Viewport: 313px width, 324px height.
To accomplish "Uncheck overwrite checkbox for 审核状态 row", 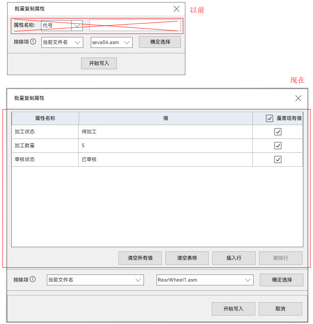I will pyautogui.click(x=277, y=159).
